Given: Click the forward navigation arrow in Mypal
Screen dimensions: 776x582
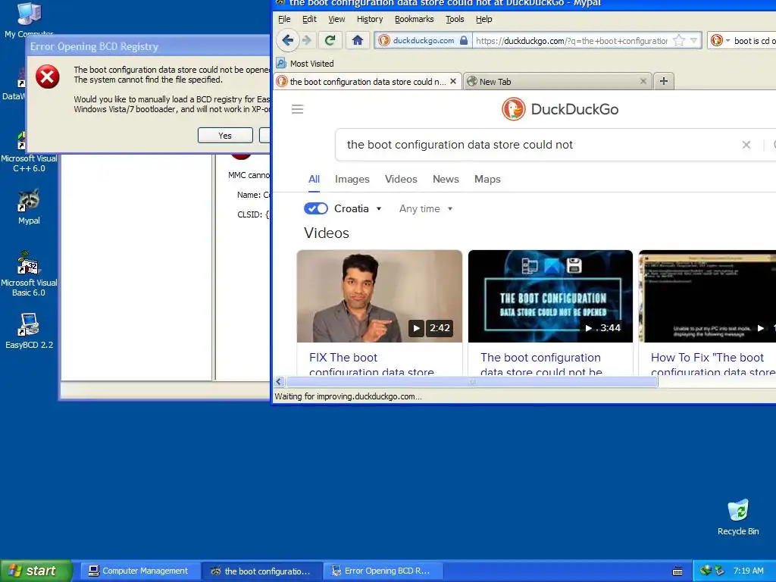Looking at the screenshot, I should click(307, 40).
